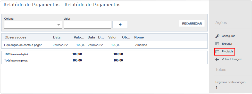This screenshot has width=252, height=94.
Task: Select the Liquidação de conta a pagar row
Action: tap(104, 45)
